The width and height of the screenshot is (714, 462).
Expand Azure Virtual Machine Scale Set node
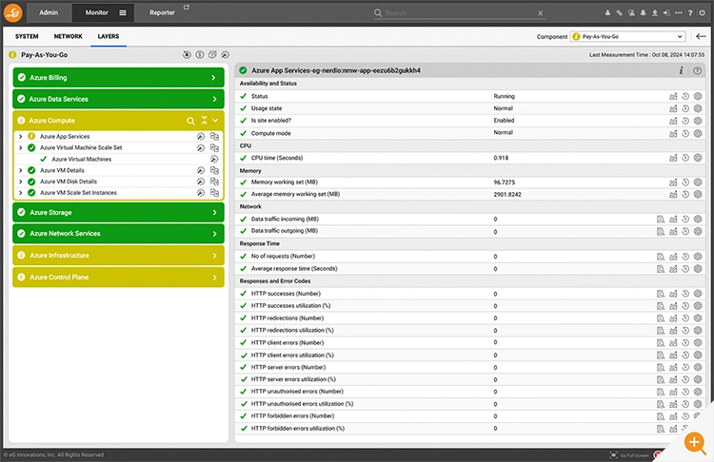20,147
